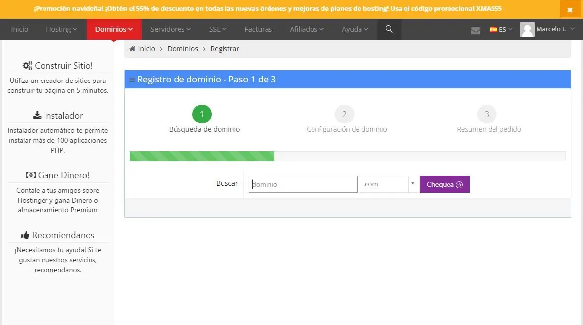The height and width of the screenshot is (325, 583).
Task: Click the home icon in breadcrumb
Action: 132,49
